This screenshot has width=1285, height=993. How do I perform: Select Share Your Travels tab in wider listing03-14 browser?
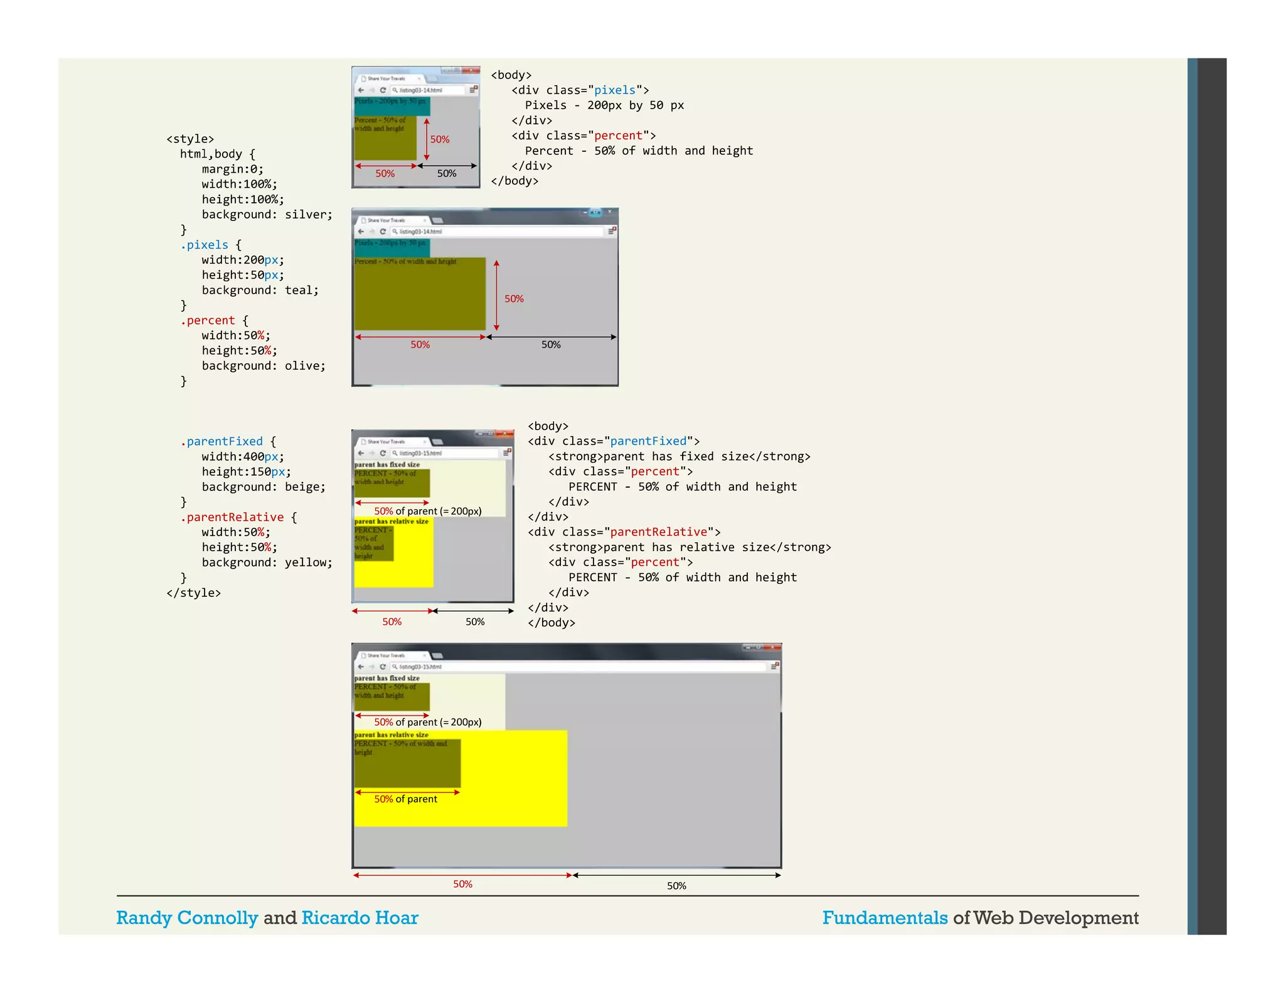point(392,220)
